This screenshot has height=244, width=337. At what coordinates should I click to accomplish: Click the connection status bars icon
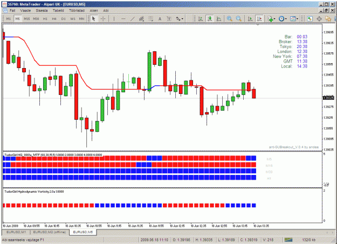[288, 240]
